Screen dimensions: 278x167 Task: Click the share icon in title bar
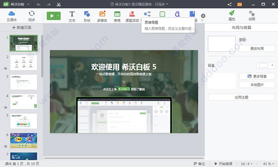pyautogui.click(x=230, y=4)
